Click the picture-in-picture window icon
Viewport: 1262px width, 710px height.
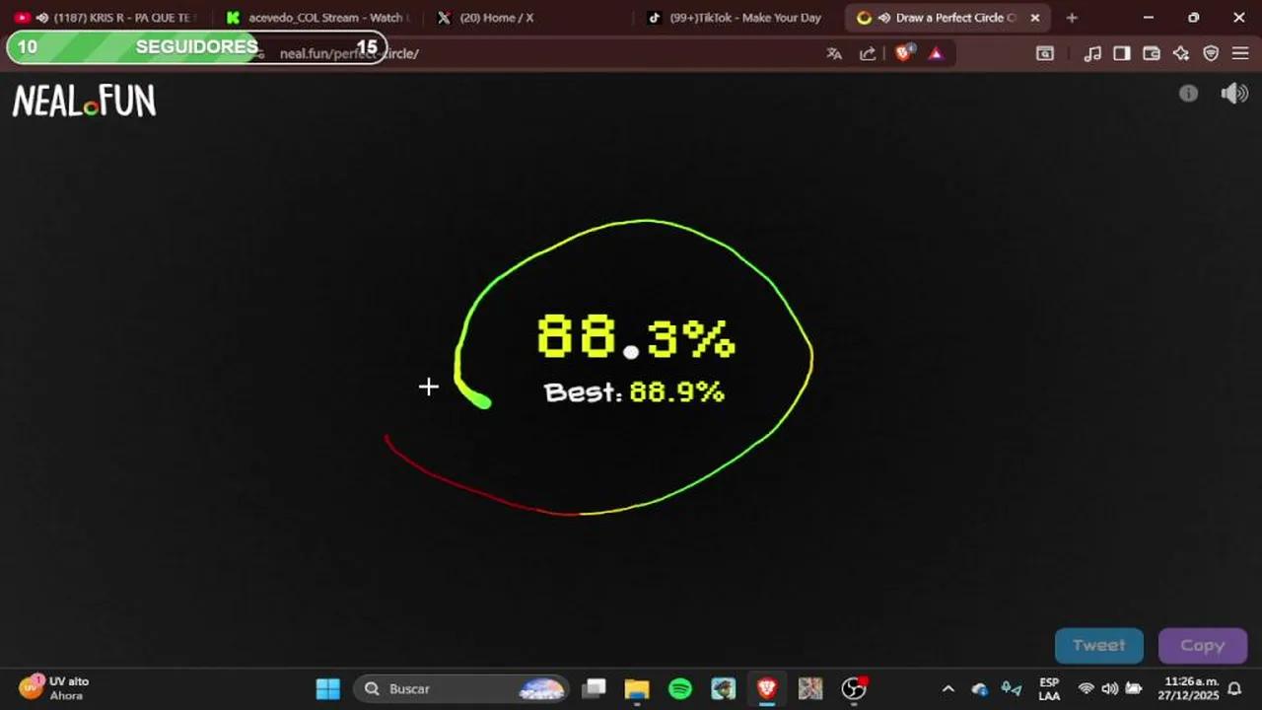point(1045,54)
